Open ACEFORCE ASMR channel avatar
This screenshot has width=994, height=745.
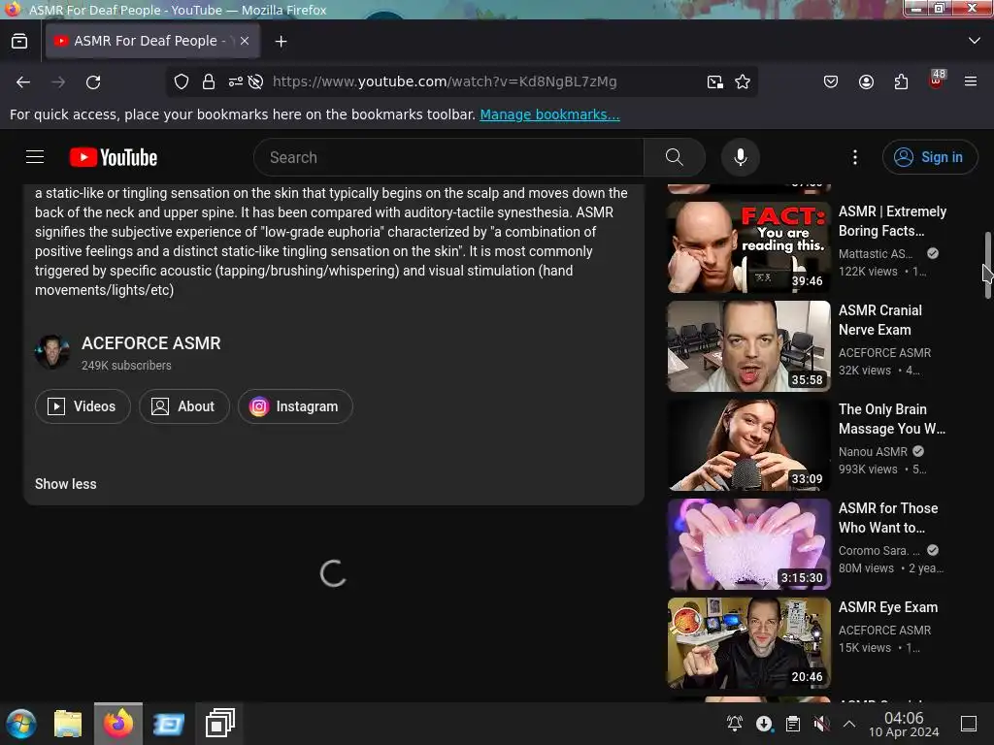tap(52, 351)
